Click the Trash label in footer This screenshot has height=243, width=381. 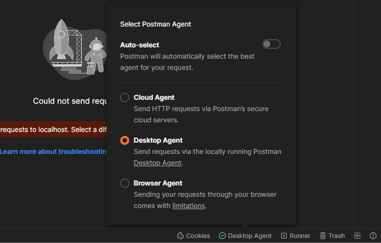pyautogui.click(x=336, y=236)
